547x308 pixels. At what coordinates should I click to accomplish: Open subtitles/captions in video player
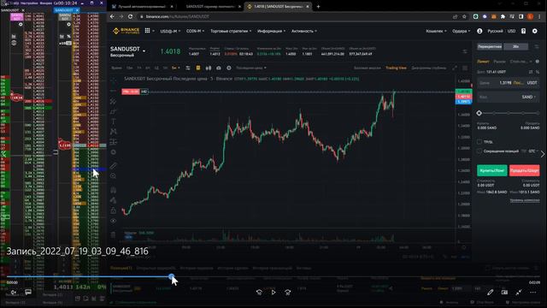pyautogui.click(x=28, y=293)
